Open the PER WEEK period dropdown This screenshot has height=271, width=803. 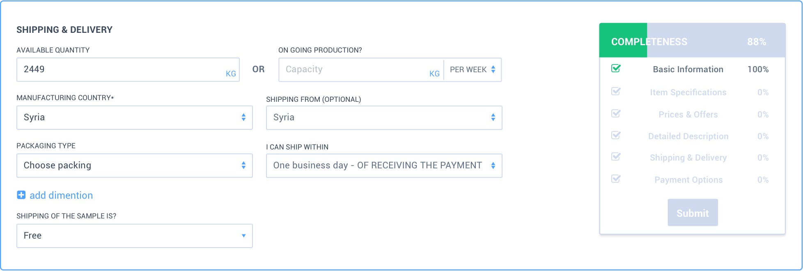pyautogui.click(x=473, y=70)
